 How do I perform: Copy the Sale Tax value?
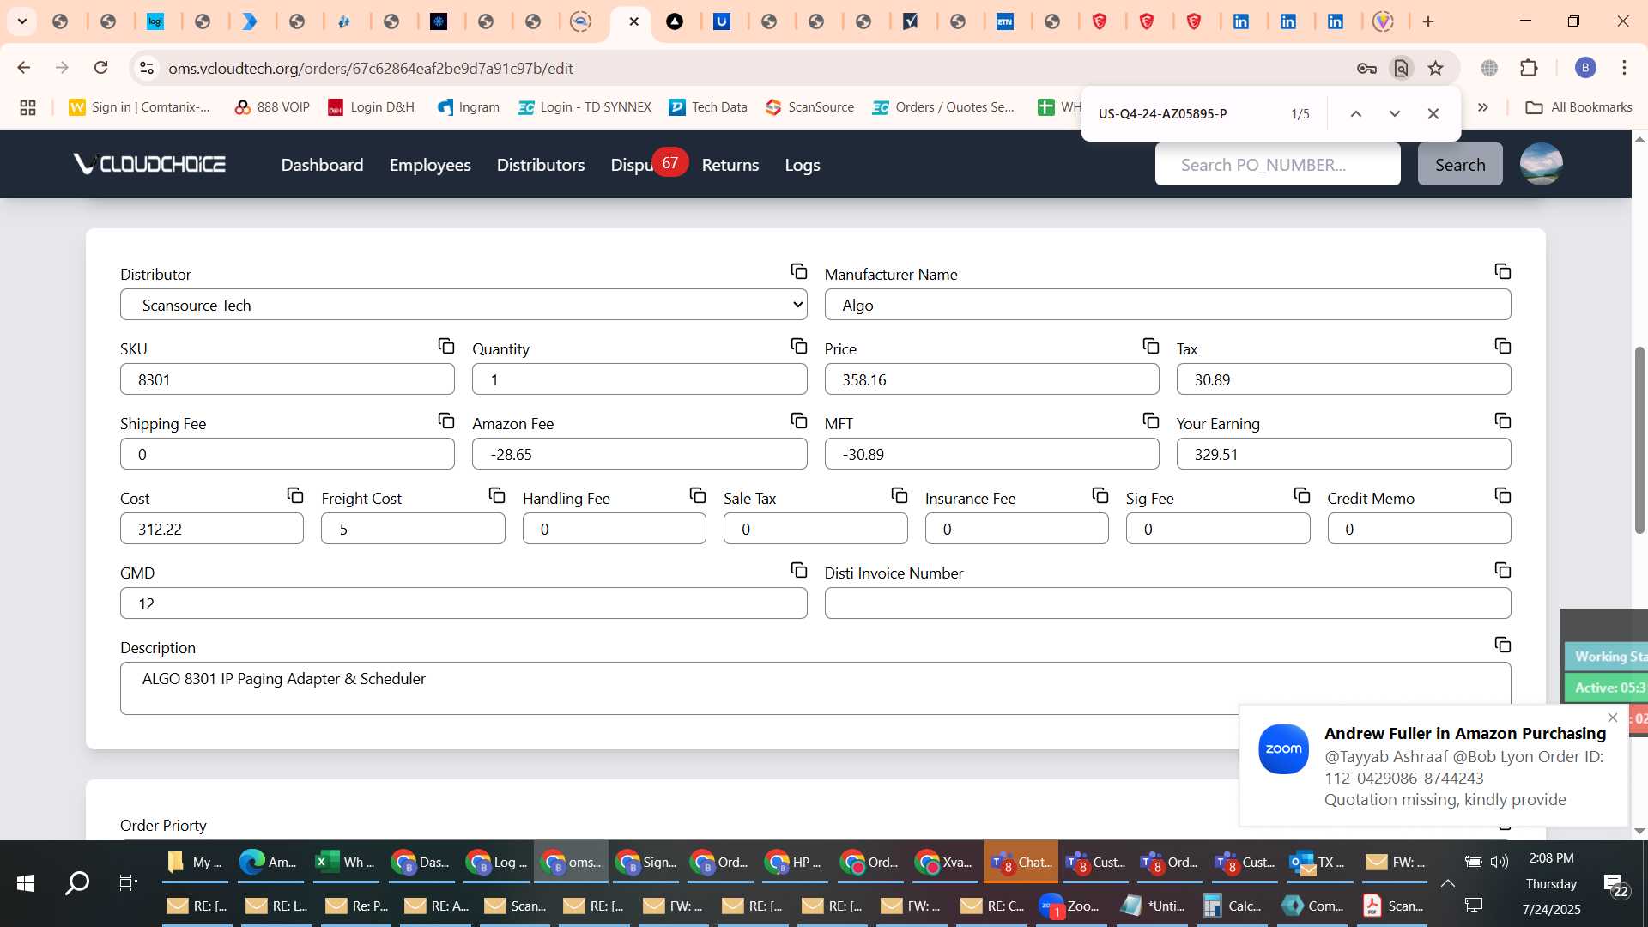[x=899, y=495]
